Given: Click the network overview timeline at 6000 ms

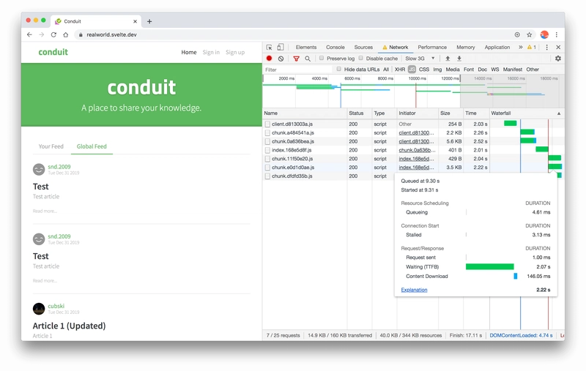Looking at the screenshot, I should point(352,78).
